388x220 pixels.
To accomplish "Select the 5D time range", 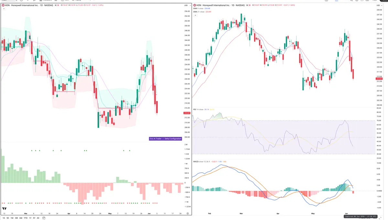I will click(8, 218).
